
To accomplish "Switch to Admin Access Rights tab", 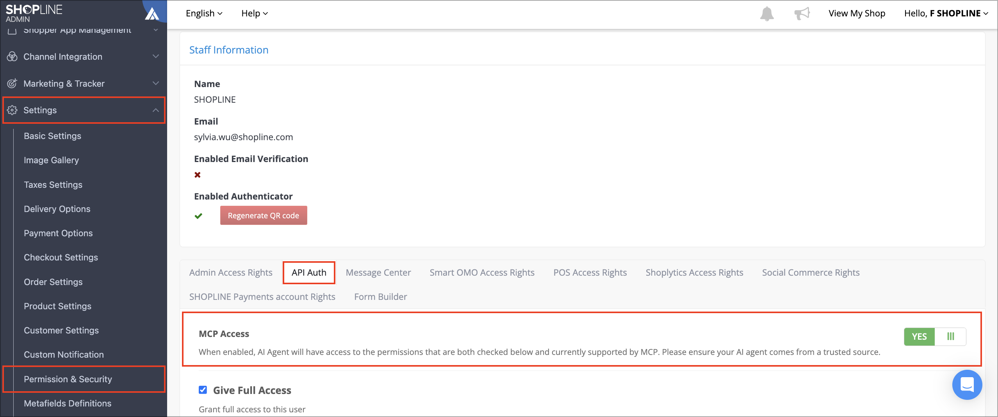I will (x=231, y=273).
